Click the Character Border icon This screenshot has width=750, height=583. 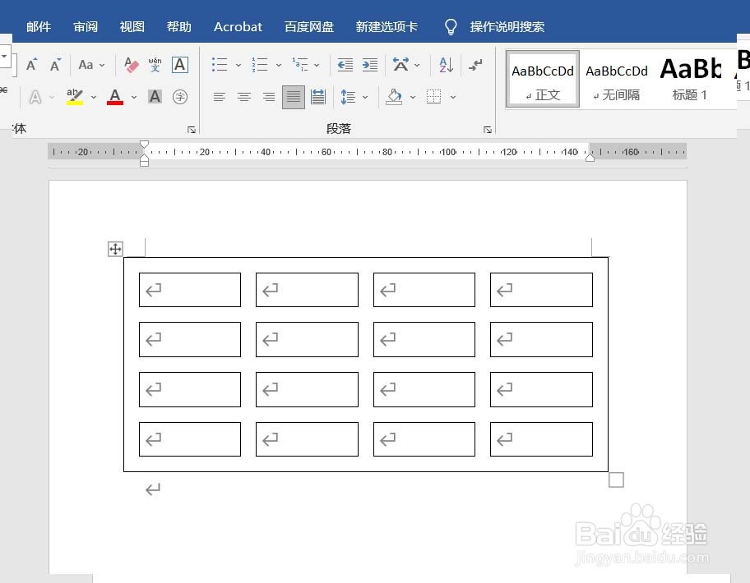point(180,65)
